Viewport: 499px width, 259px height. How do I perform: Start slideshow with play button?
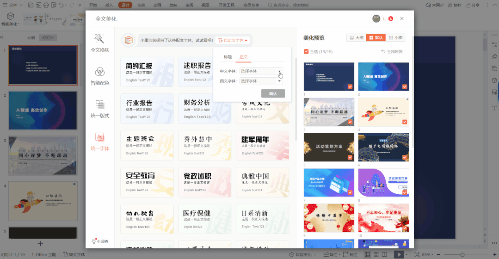399,254
